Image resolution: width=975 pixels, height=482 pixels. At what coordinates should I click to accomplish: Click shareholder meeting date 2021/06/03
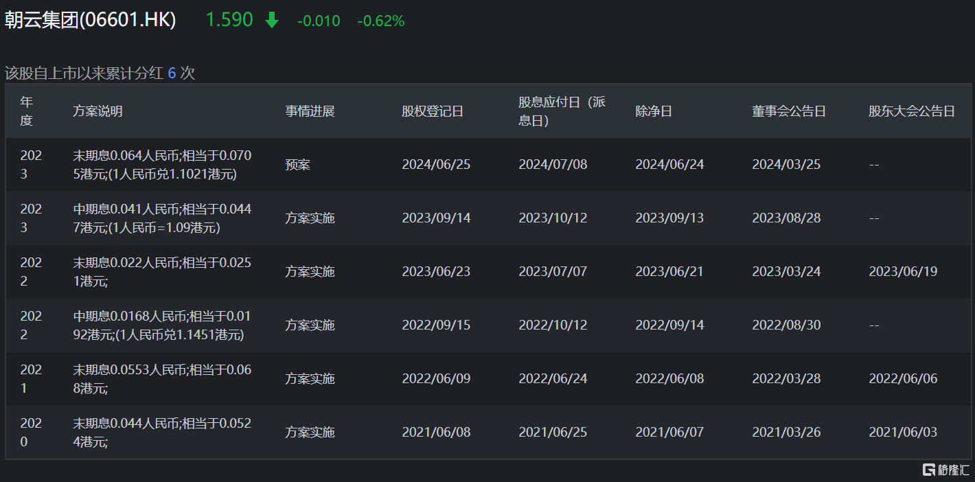tap(903, 433)
